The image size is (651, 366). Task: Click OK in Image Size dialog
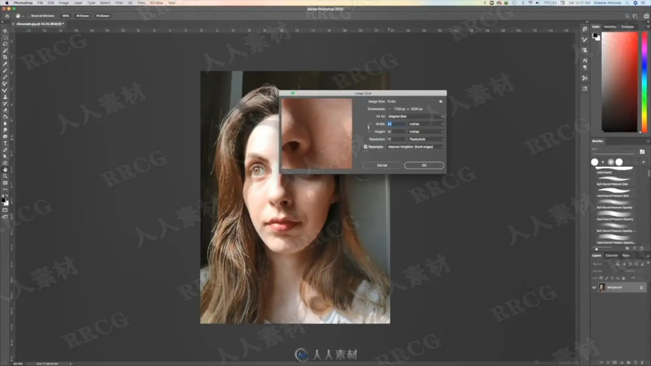tap(424, 165)
